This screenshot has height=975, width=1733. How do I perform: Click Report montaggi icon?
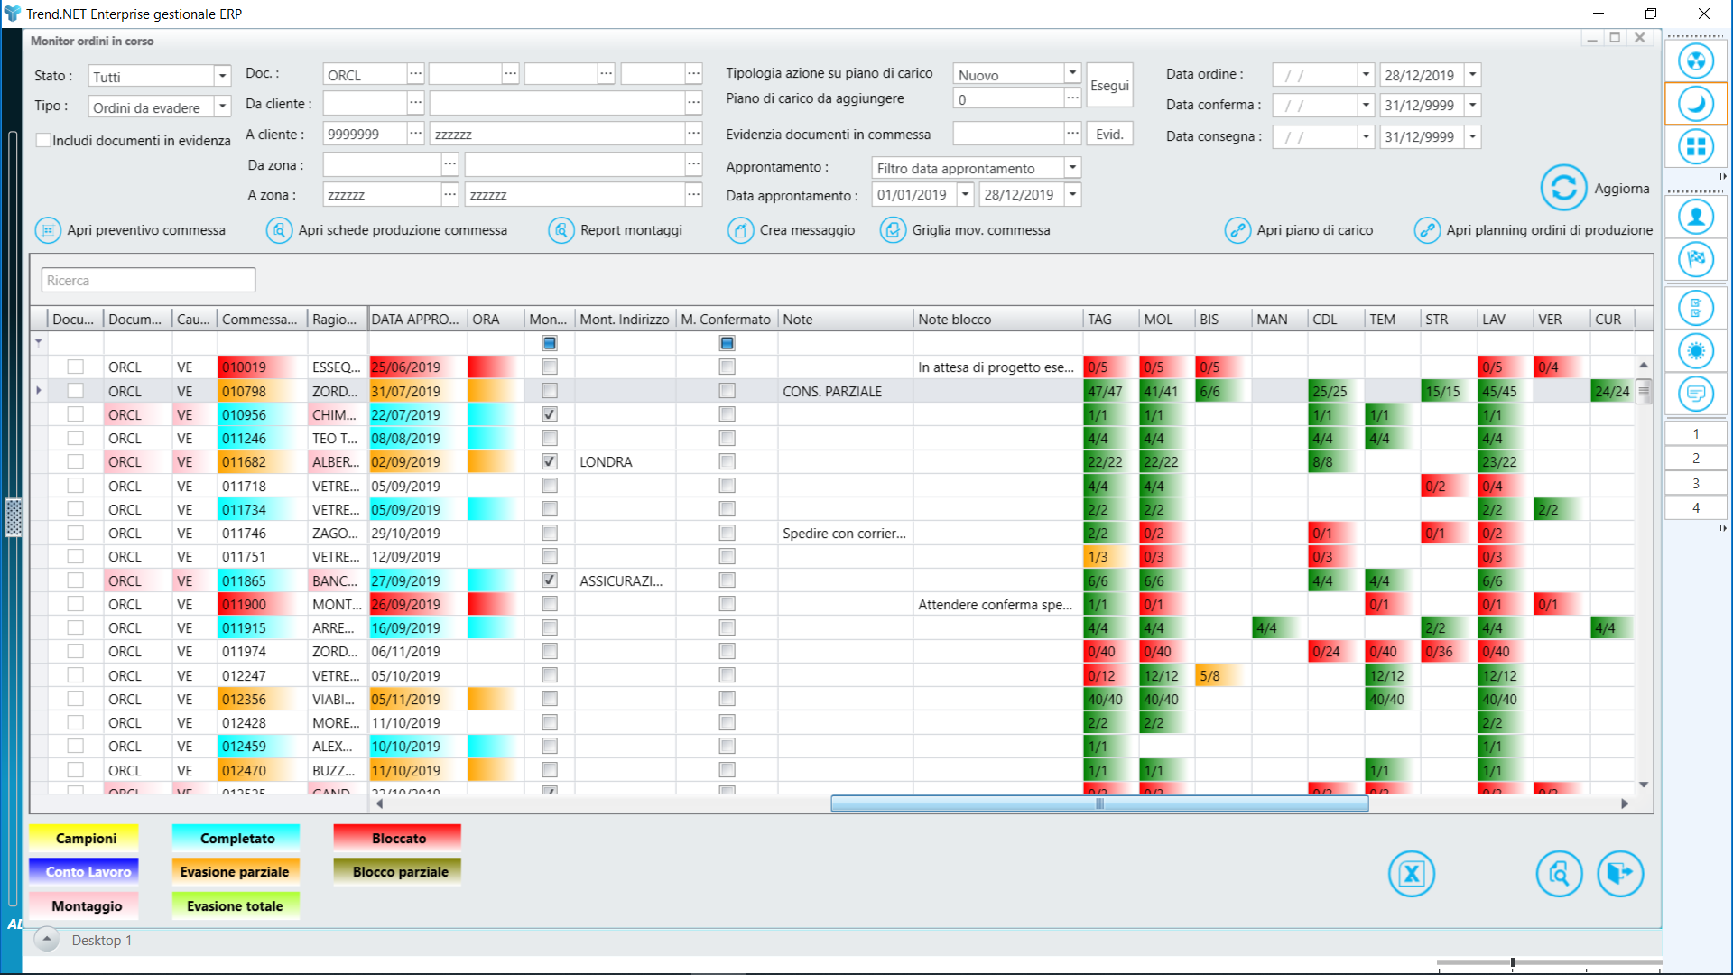pos(561,230)
